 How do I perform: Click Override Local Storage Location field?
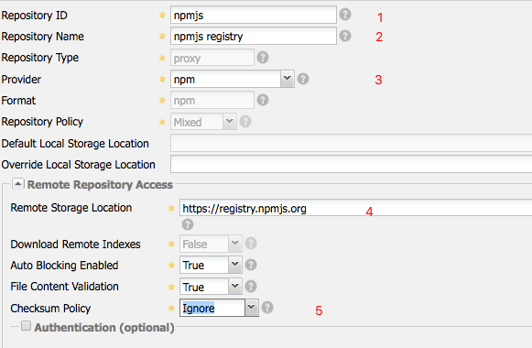coord(352,164)
